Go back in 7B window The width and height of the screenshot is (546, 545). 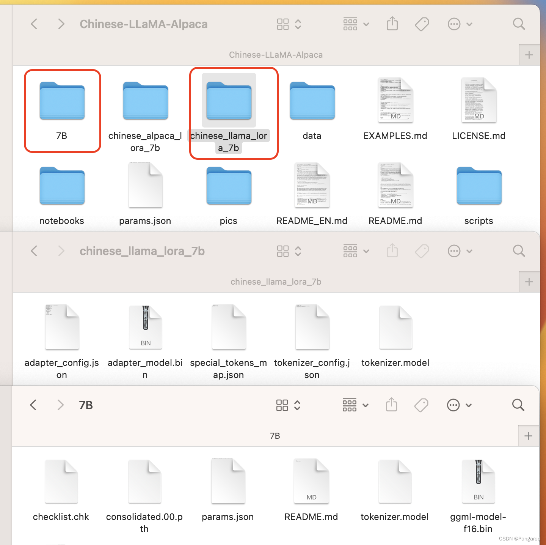click(x=33, y=405)
